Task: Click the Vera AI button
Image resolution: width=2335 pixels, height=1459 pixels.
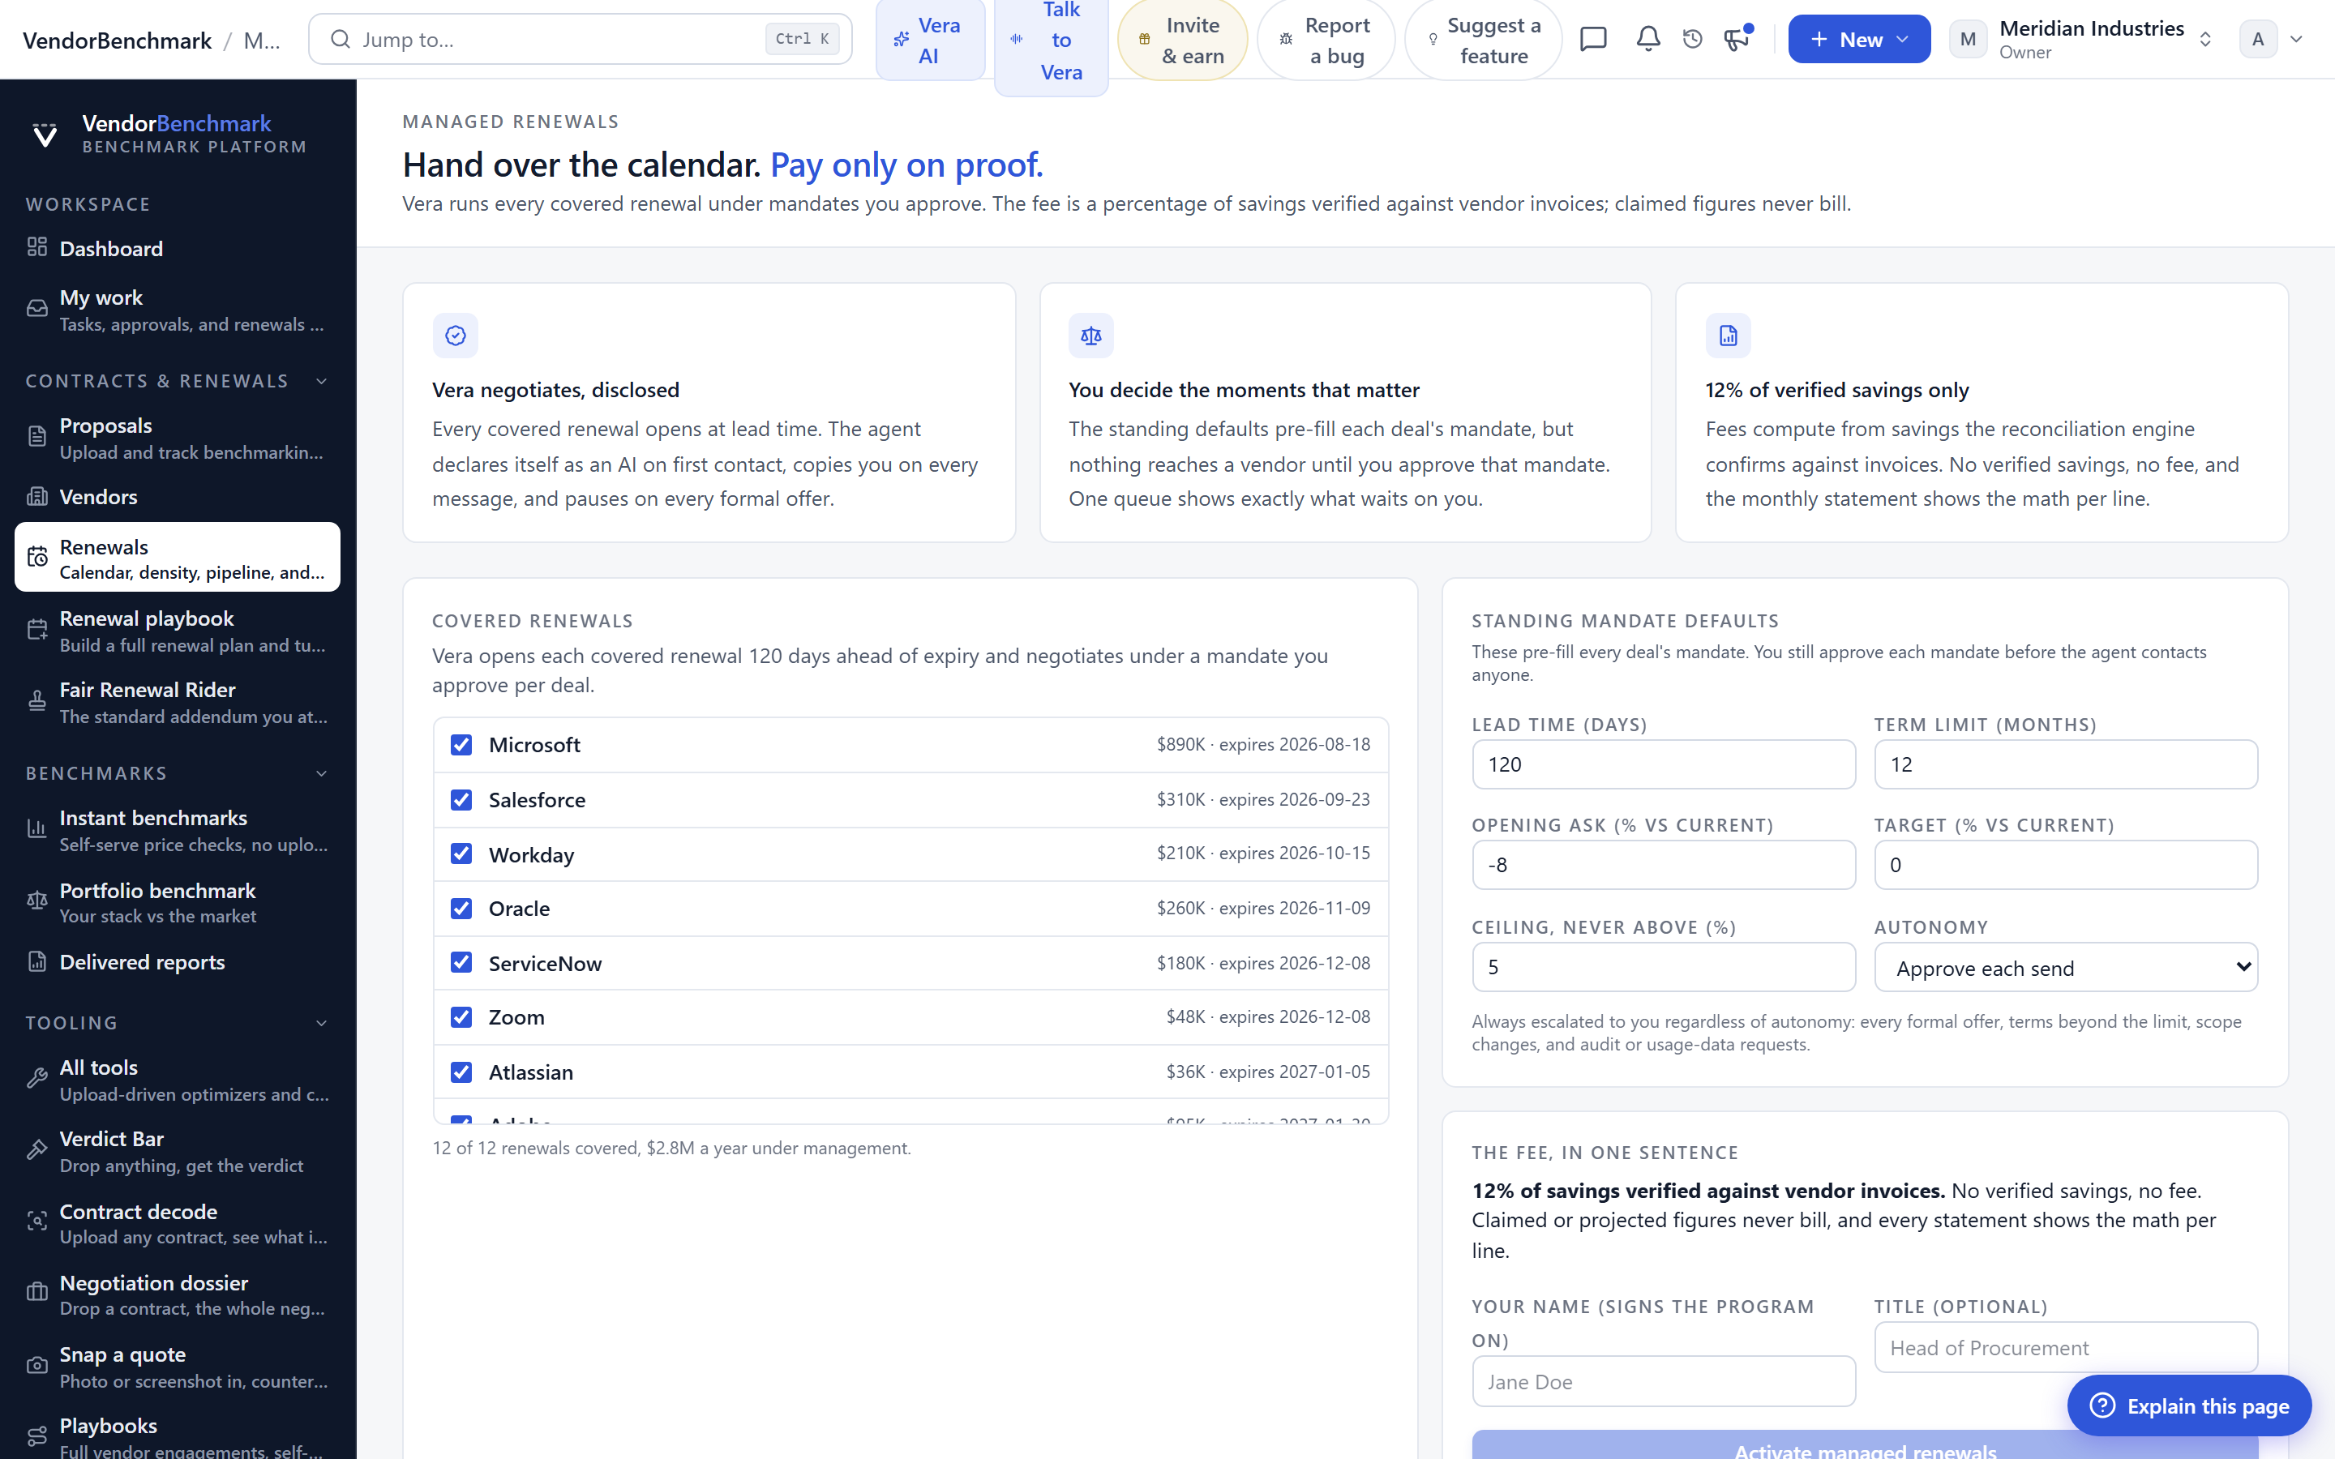Action: pos(930,40)
